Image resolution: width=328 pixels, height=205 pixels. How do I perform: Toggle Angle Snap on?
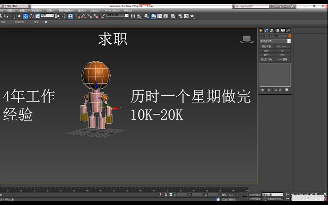click(83, 16)
